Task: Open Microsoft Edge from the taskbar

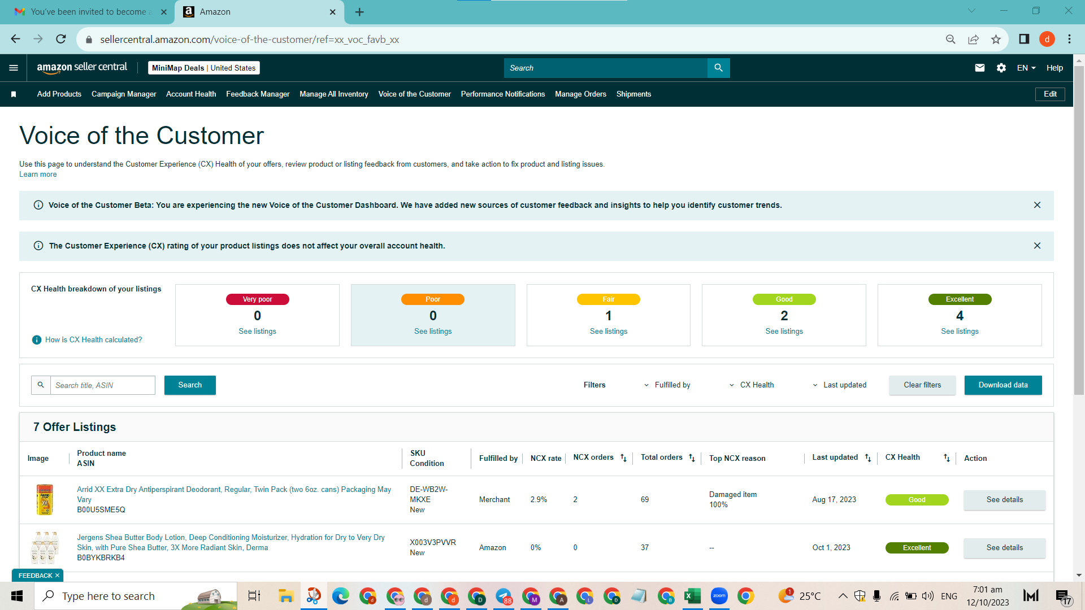Action: (x=340, y=596)
